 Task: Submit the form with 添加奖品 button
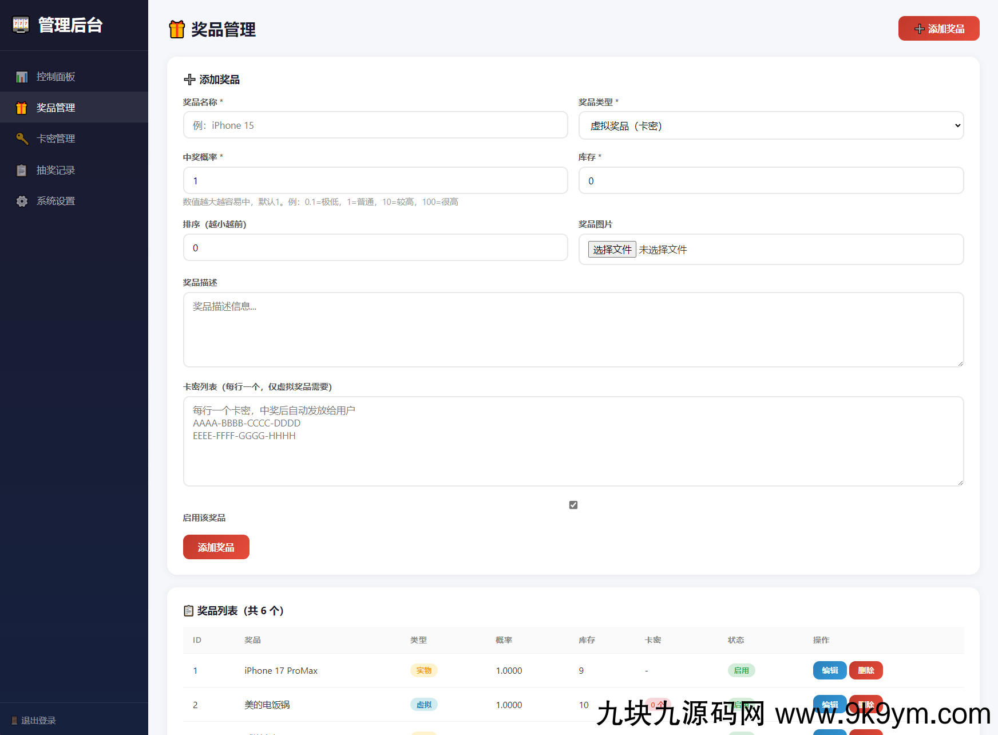tap(216, 547)
